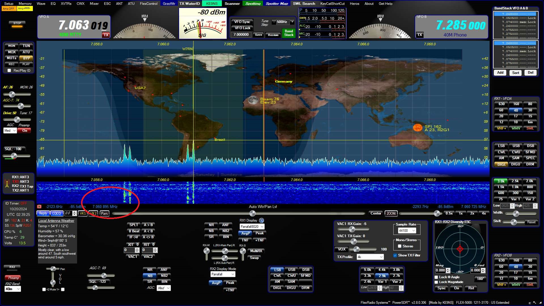Open the SWL Search menu
This screenshot has width=544, height=306.
point(304,3)
